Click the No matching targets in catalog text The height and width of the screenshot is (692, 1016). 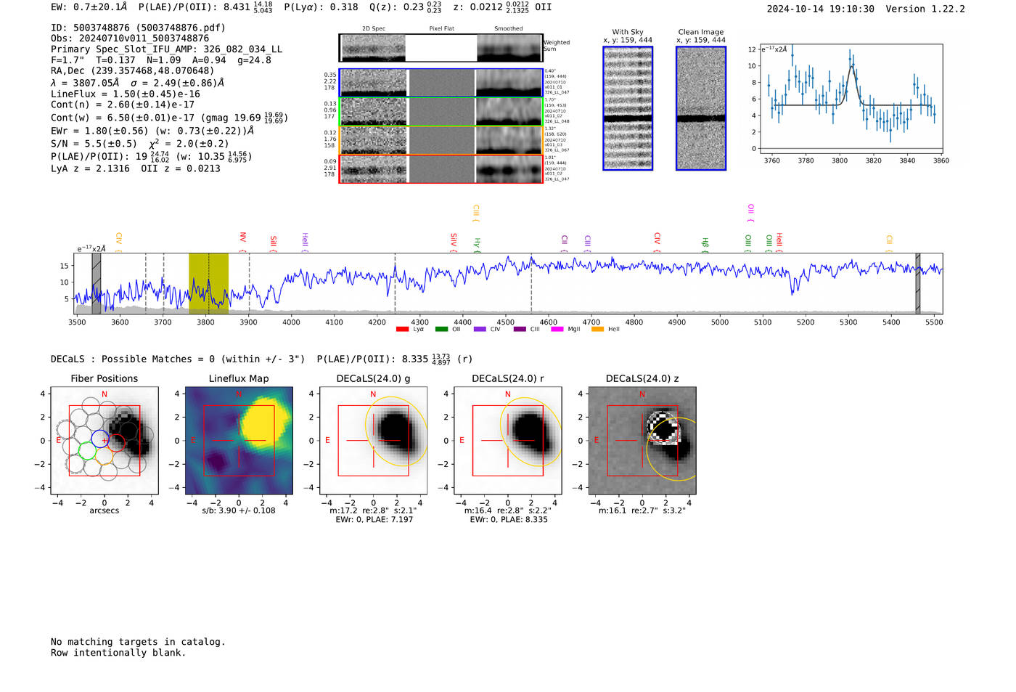138,642
